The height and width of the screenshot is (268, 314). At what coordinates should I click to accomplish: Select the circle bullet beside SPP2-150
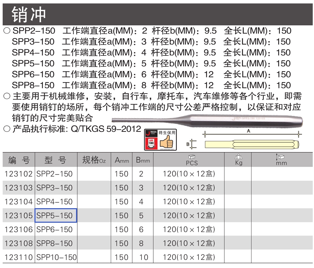coord(7,31)
